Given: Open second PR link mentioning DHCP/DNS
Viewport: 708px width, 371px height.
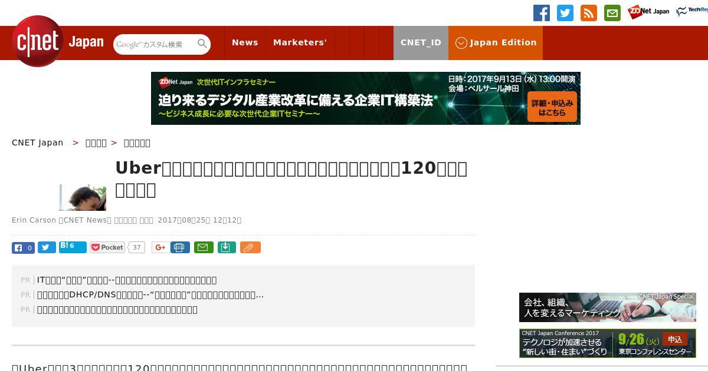Looking at the screenshot, I should tap(150, 295).
